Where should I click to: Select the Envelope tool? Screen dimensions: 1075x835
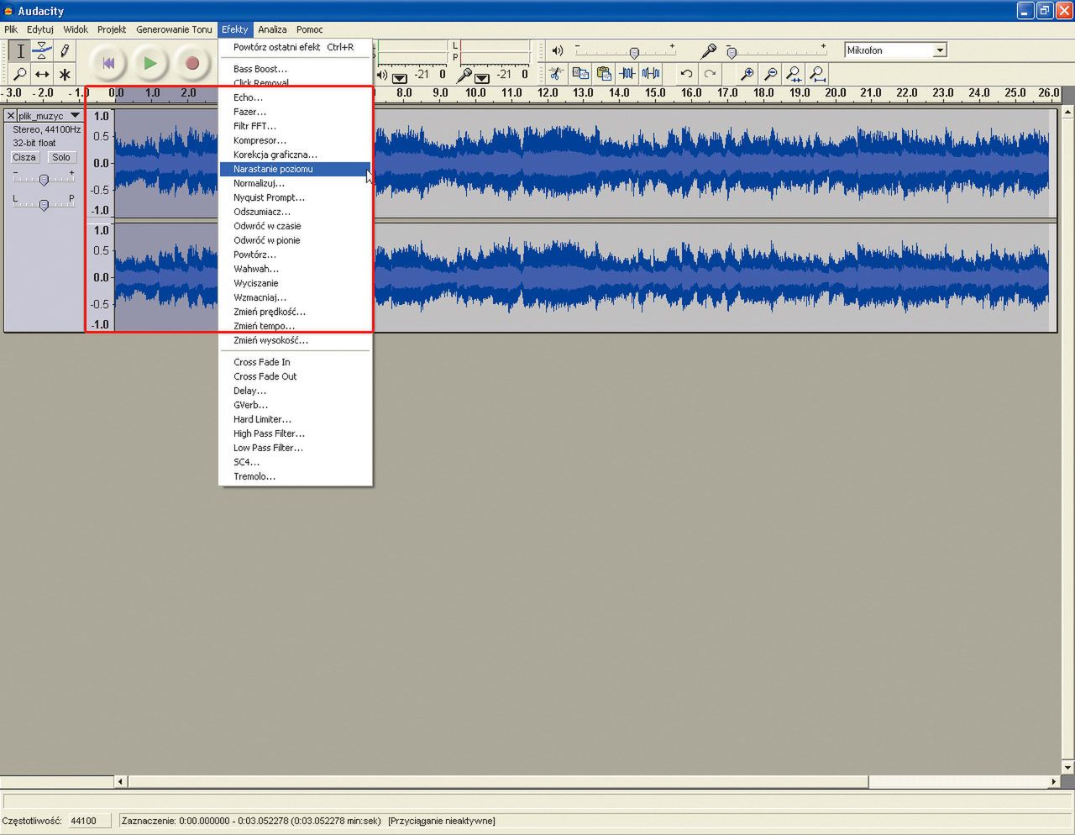42,51
